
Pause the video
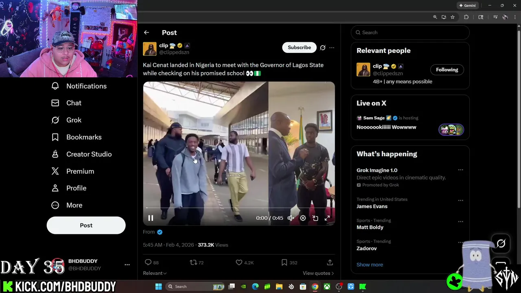[151, 218]
